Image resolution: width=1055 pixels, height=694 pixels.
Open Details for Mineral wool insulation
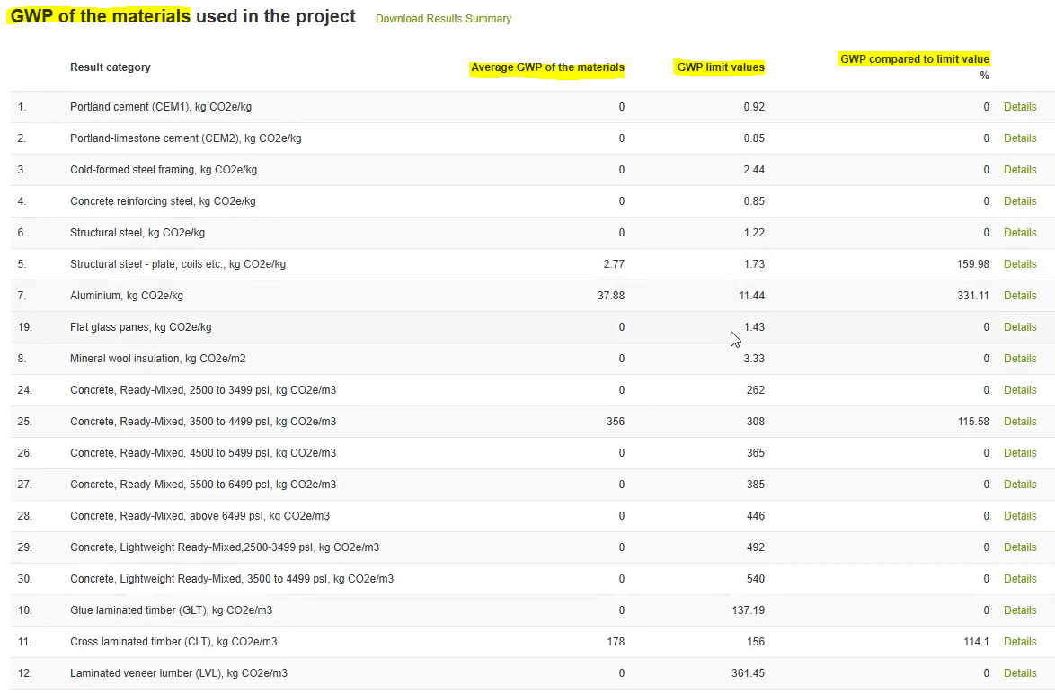pos(1020,358)
